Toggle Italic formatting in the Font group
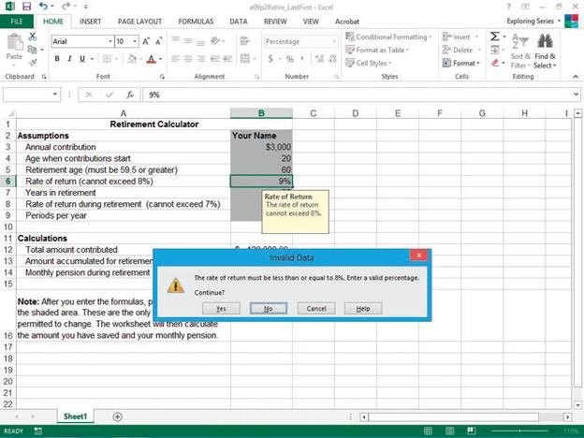The height and width of the screenshot is (438, 584). pyautogui.click(x=69, y=59)
